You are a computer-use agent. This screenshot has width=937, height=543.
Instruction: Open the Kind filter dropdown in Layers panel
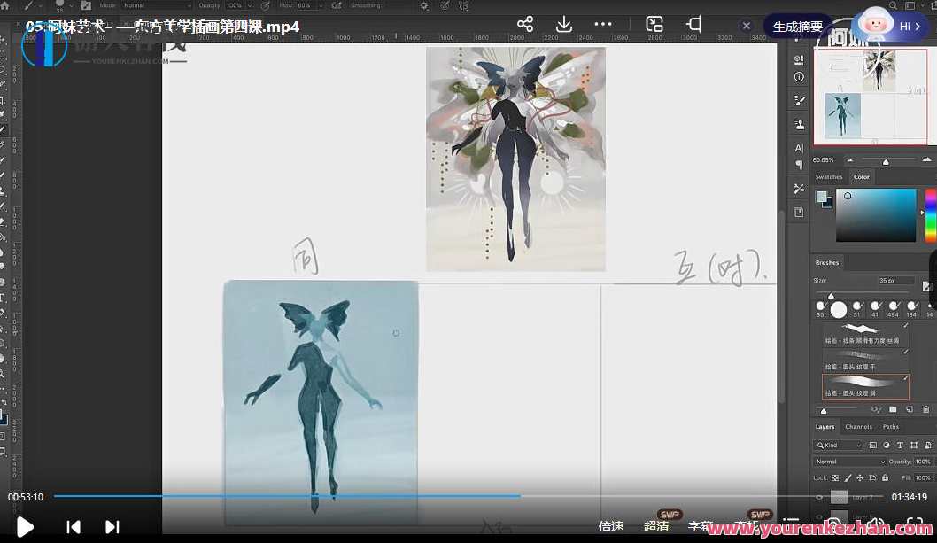click(x=839, y=445)
